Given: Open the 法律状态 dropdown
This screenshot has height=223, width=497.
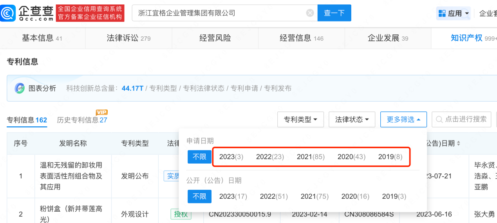Looking at the screenshot, I should (352, 120).
